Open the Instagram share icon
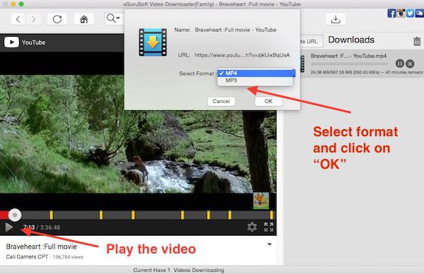424x274 pixels. point(401,13)
